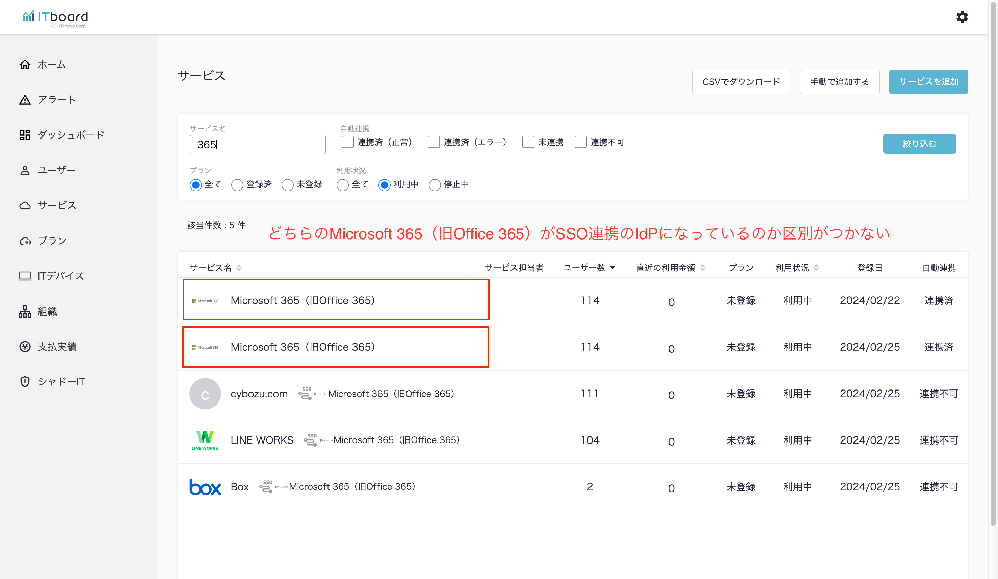Open プラン sidebar menu item
The image size is (998, 579).
point(51,241)
